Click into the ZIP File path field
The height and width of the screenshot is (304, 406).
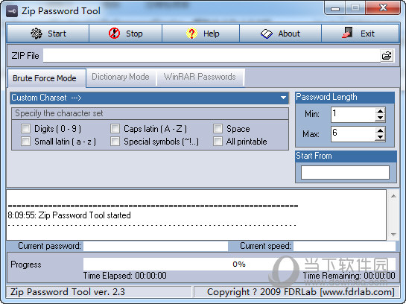(x=212, y=55)
